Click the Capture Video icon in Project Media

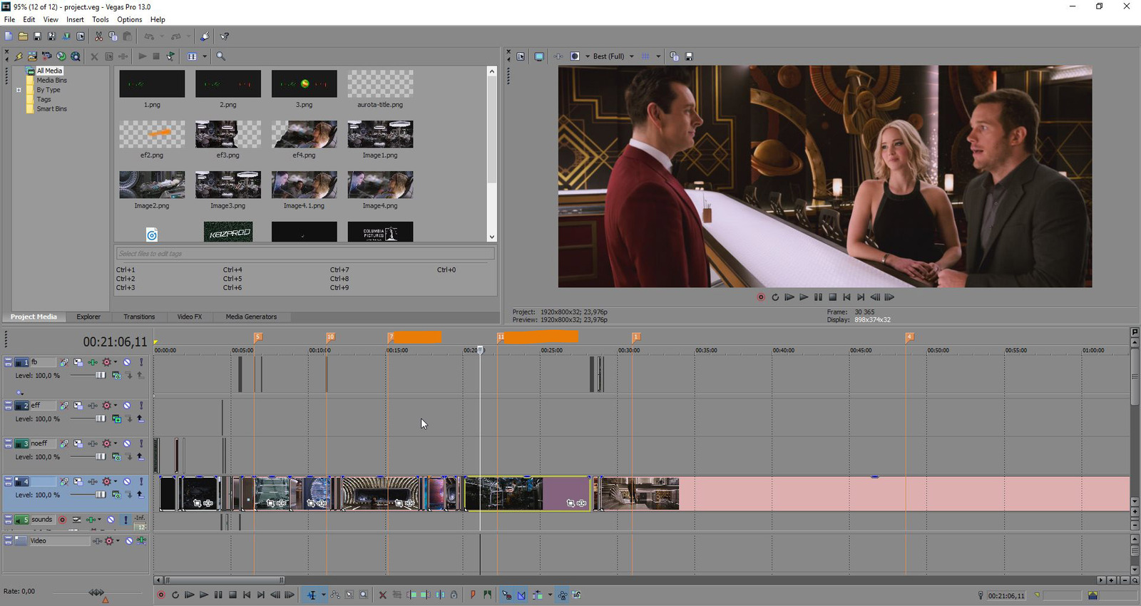46,56
